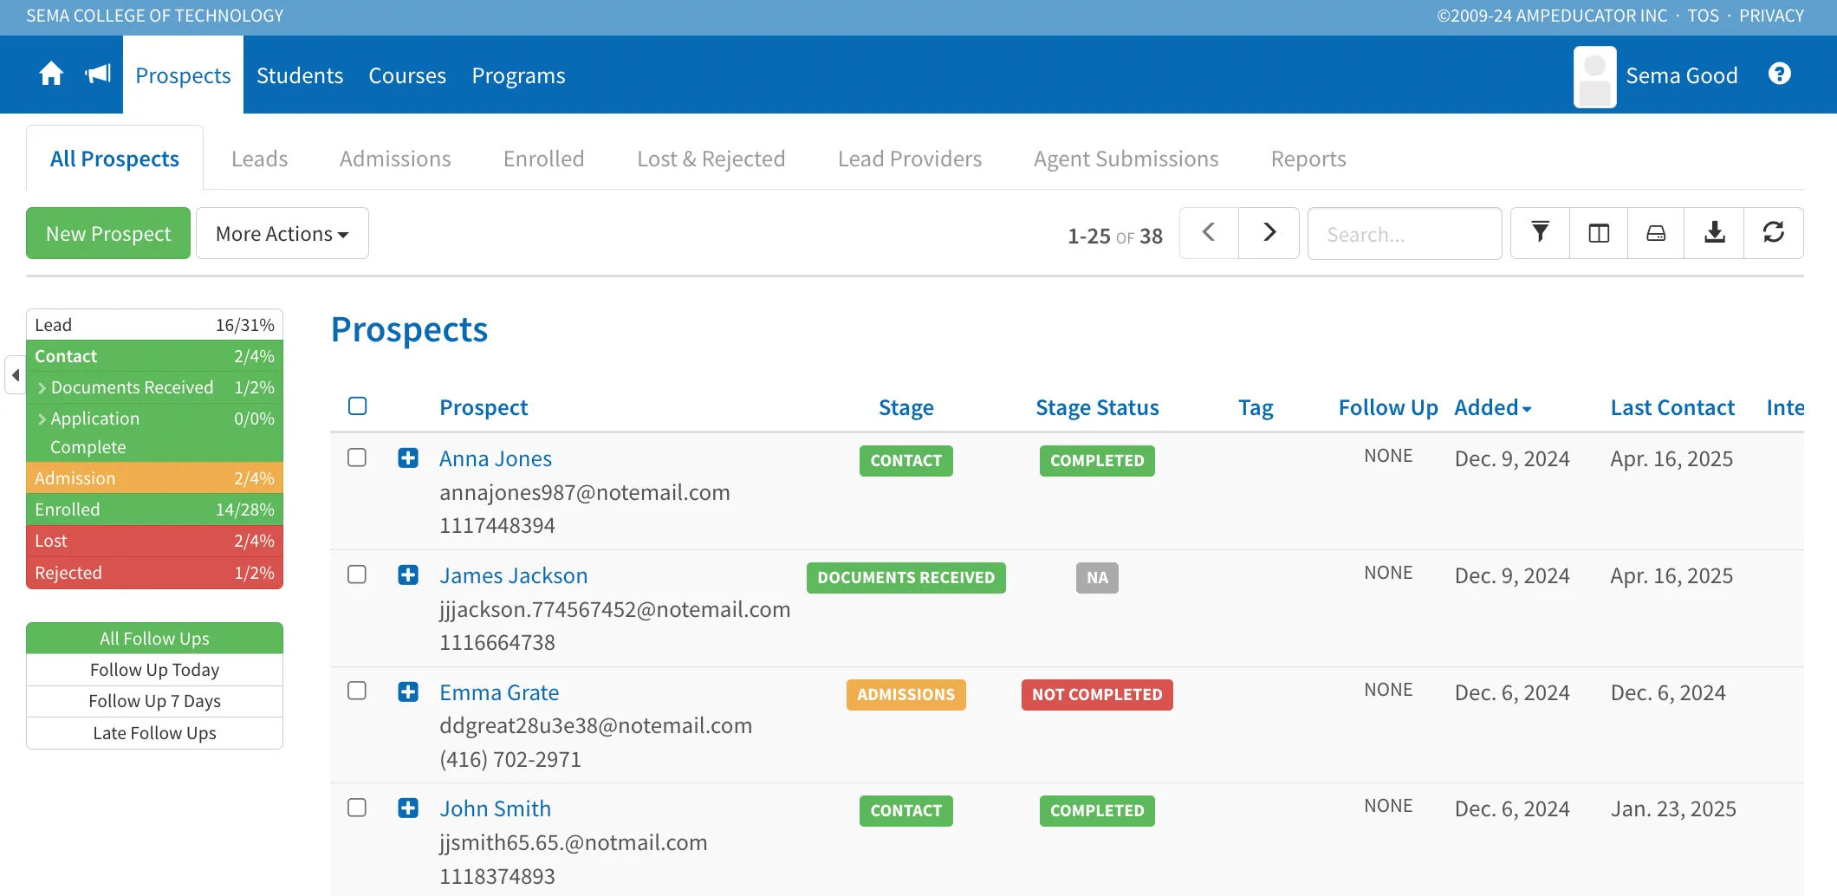This screenshot has width=1837, height=896.
Task: Sort by the Added column
Action: pyautogui.click(x=1492, y=407)
